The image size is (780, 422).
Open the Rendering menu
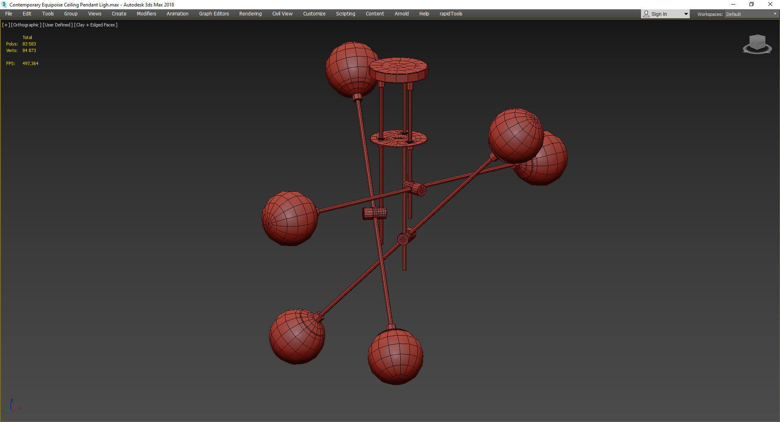250,14
